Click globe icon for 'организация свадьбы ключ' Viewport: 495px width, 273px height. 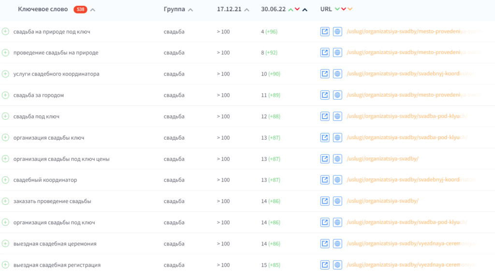pos(337,138)
